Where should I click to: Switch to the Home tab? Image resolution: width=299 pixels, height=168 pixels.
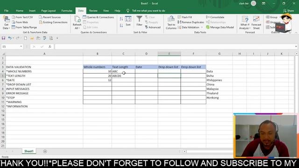(20, 11)
